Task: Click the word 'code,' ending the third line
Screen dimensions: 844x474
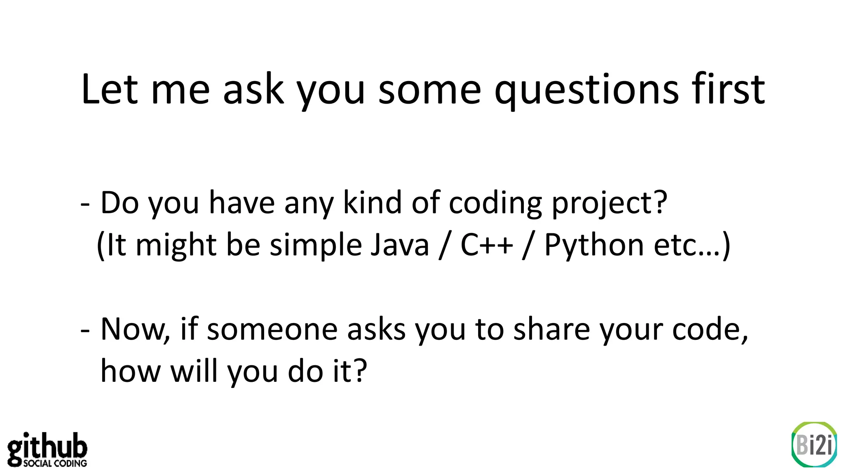Action: 710,330
